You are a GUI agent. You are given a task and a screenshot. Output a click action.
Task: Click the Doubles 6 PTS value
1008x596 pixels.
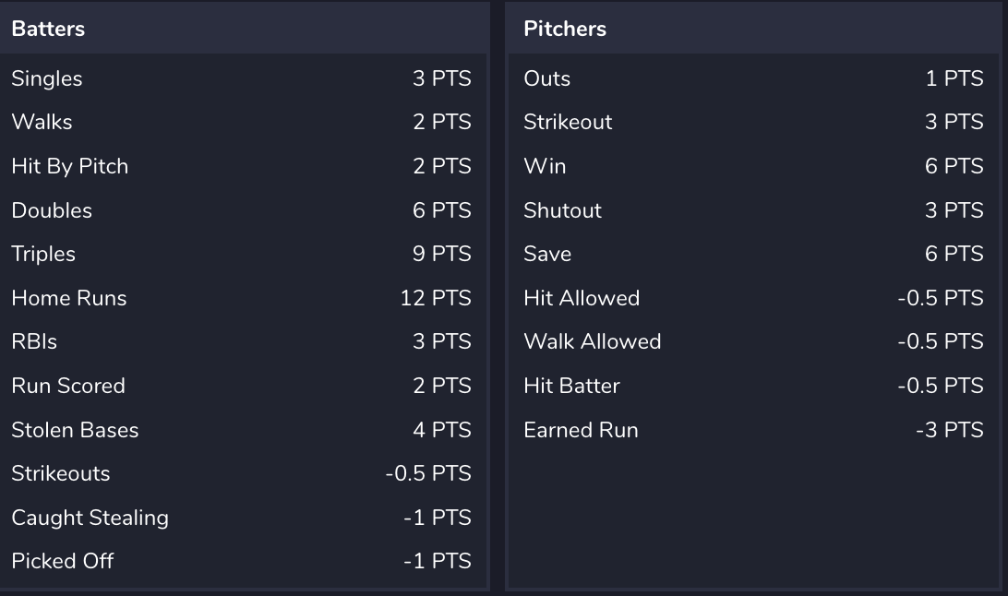tap(441, 210)
